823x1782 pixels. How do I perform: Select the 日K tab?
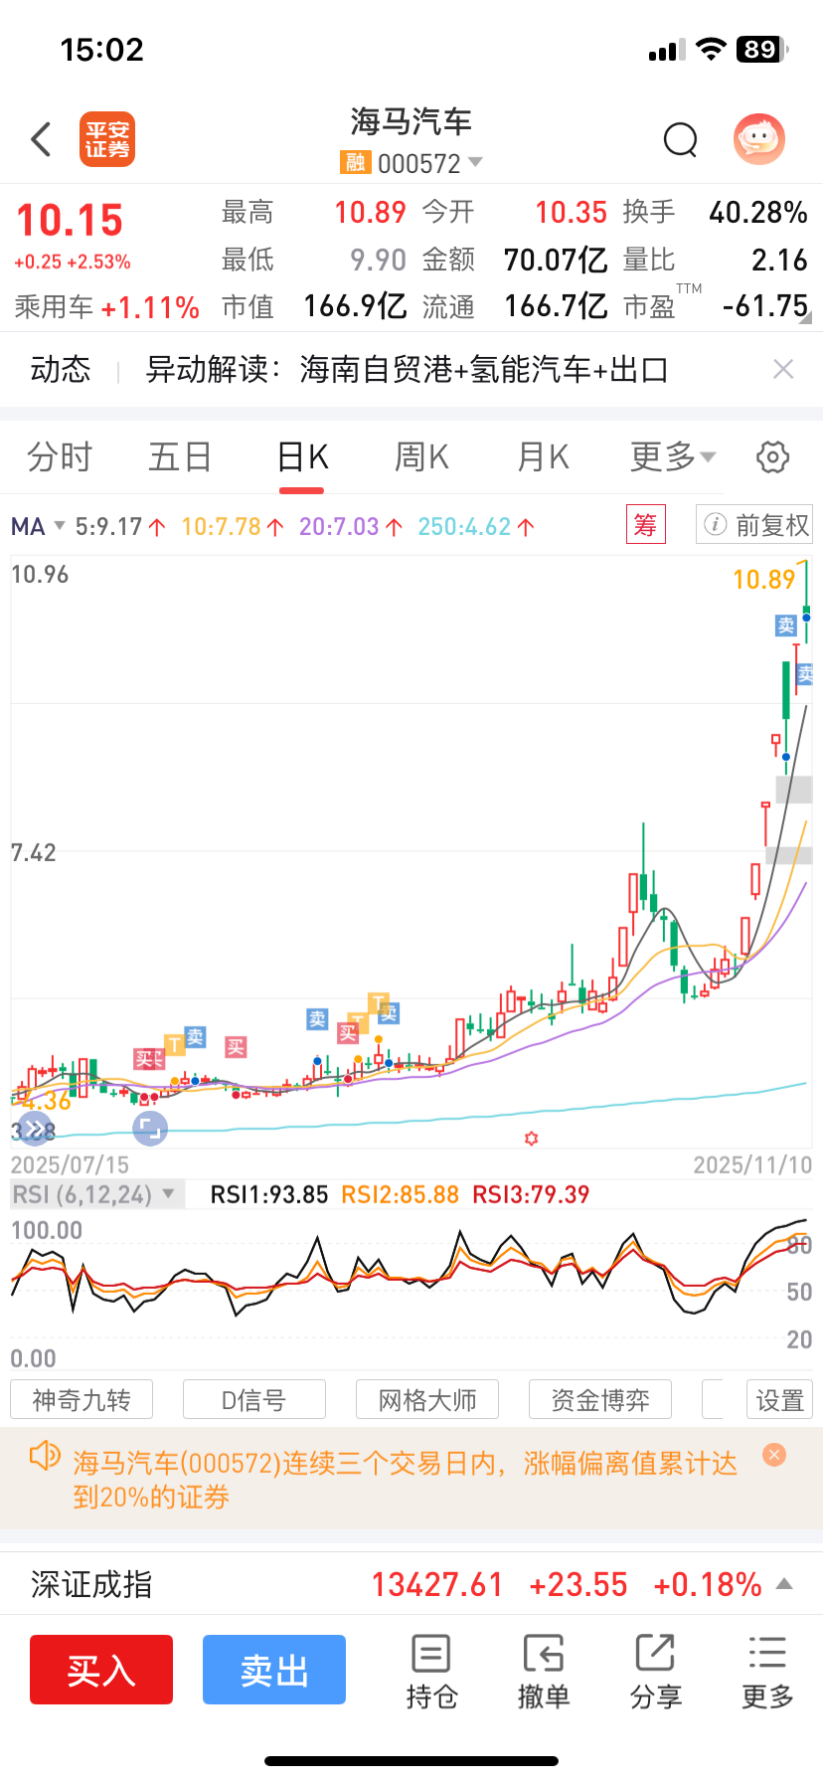coord(302,457)
